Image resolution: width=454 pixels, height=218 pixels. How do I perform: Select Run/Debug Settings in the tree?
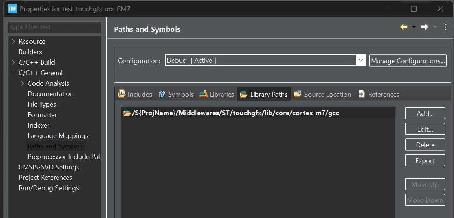49,188
